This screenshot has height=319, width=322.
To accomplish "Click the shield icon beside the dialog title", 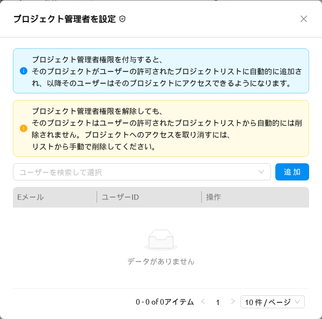I will pyautogui.click(x=122, y=19).
